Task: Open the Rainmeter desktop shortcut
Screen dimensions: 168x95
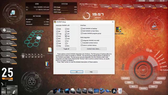Action: [x=155, y=26]
